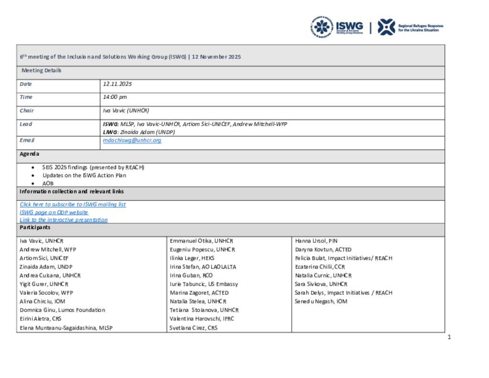Open the mdachiswg@unhcr.org email link
489x378 pixels.
coord(132,140)
